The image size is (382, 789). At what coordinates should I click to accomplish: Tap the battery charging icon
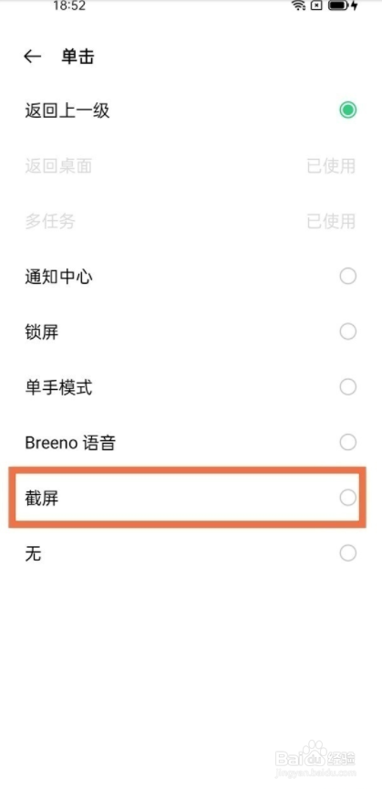click(344, 5)
